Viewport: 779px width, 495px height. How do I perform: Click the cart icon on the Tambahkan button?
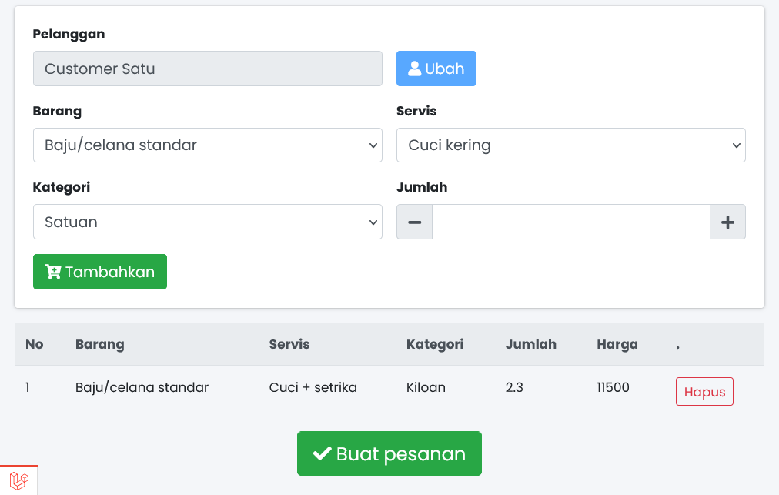(x=52, y=272)
